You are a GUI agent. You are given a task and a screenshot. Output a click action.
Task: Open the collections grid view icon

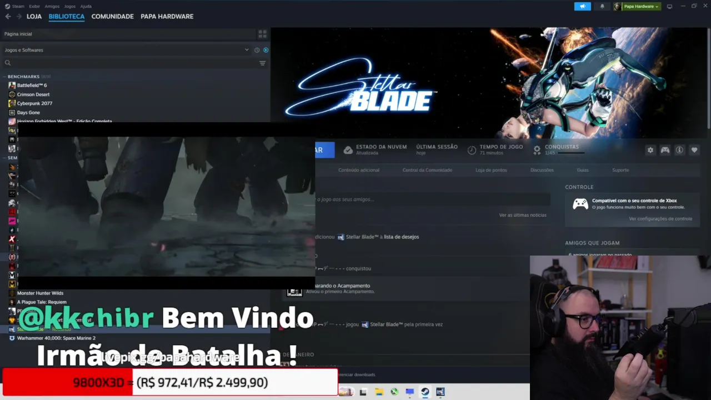[263, 34]
